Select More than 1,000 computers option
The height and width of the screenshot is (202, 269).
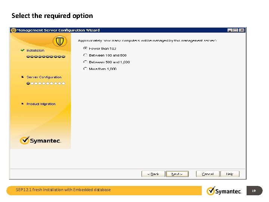tap(85, 69)
